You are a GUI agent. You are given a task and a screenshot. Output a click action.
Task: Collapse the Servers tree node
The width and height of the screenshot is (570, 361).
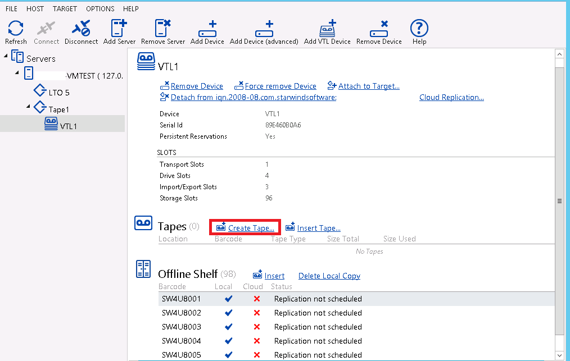pos(4,56)
